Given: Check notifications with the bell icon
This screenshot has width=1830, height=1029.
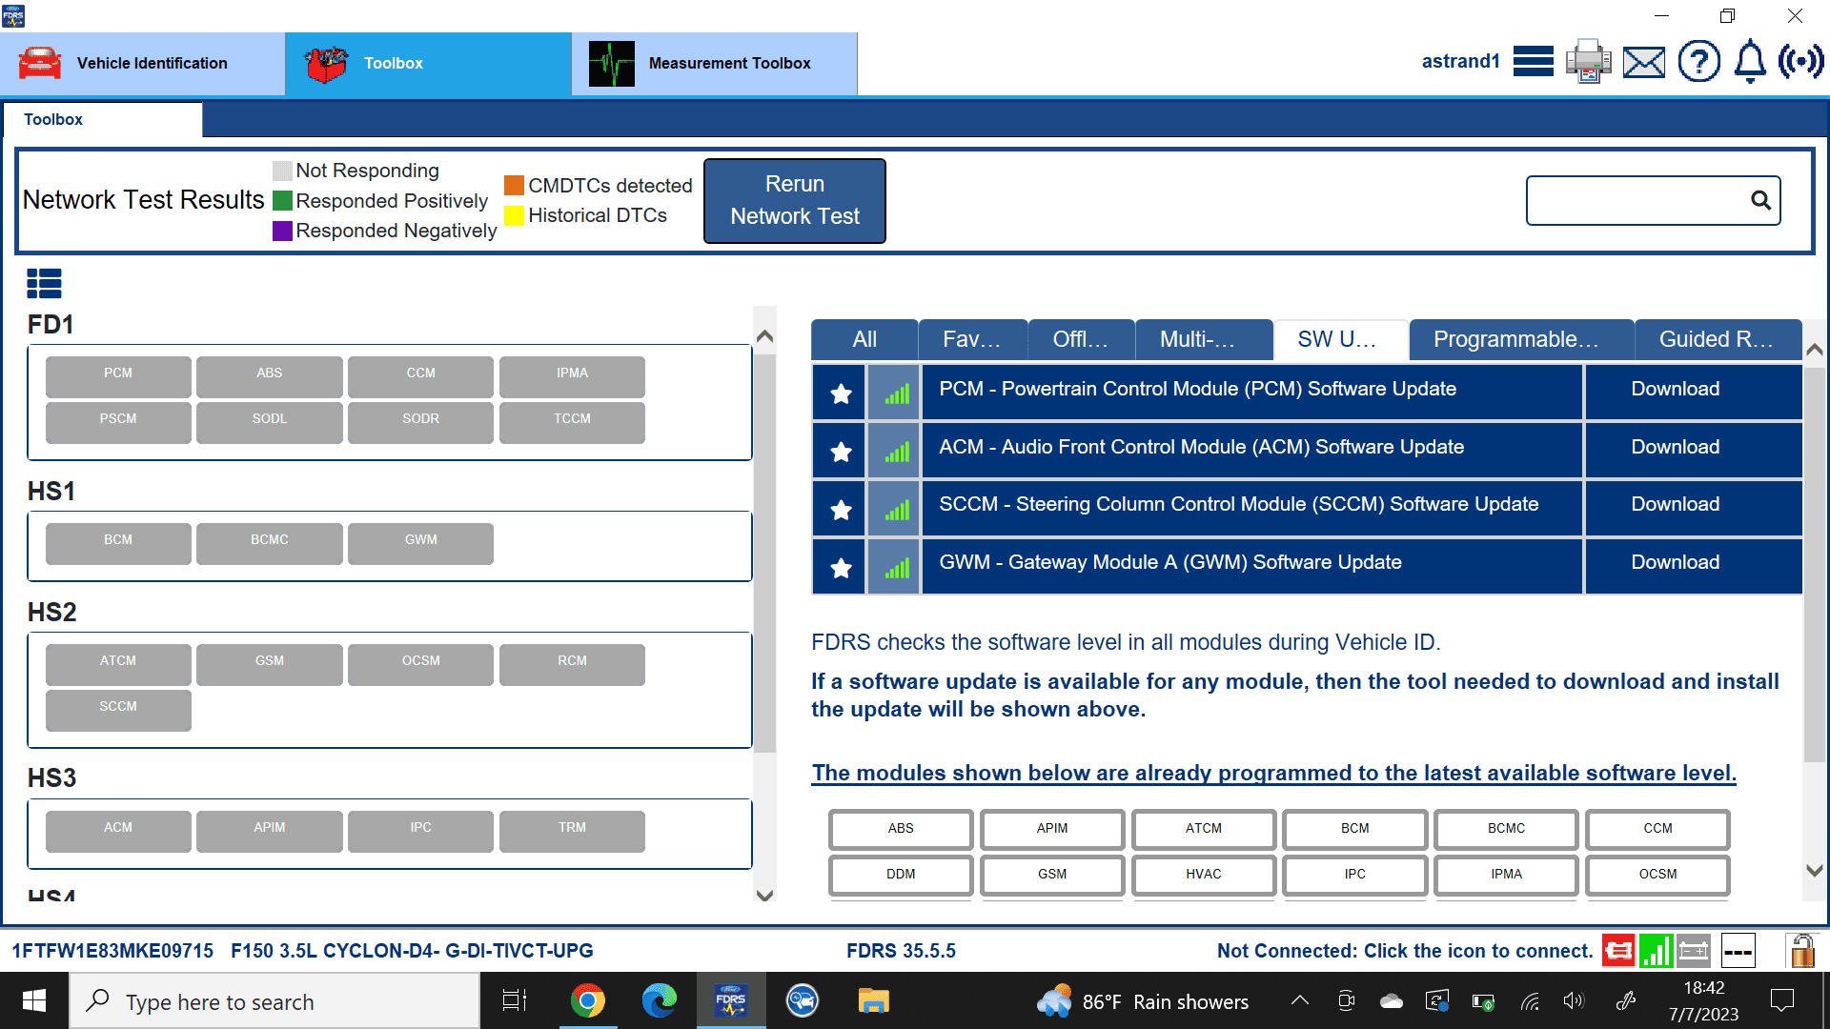Looking at the screenshot, I should pos(1749,61).
